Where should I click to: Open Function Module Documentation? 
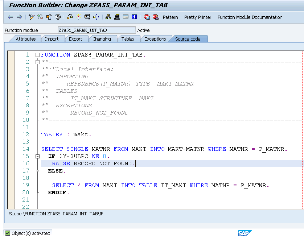pos(250,17)
